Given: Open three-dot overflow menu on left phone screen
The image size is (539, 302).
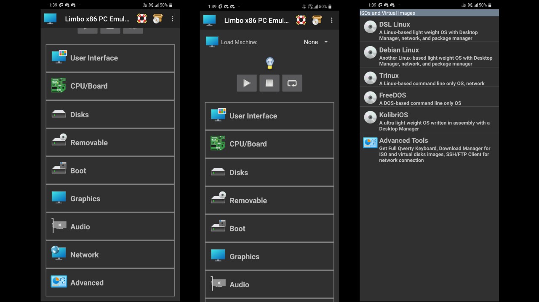Looking at the screenshot, I should pos(172,19).
